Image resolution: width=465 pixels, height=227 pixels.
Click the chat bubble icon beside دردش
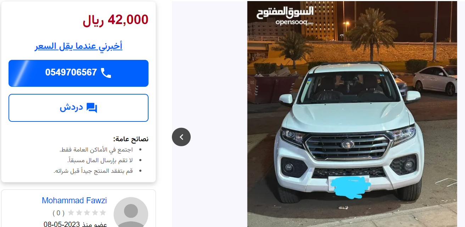[x=92, y=108]
